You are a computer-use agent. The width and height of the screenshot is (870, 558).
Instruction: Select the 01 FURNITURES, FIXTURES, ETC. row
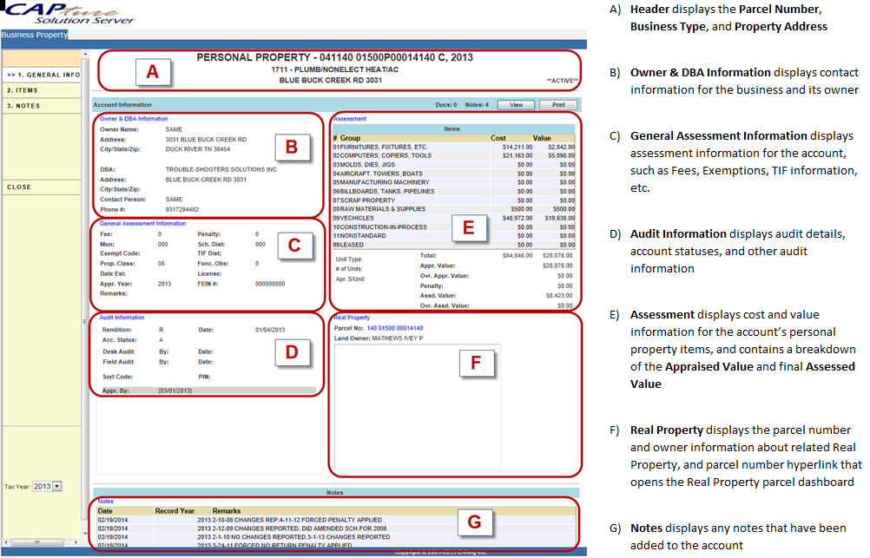pyautogui.click(x=453, y=147)
